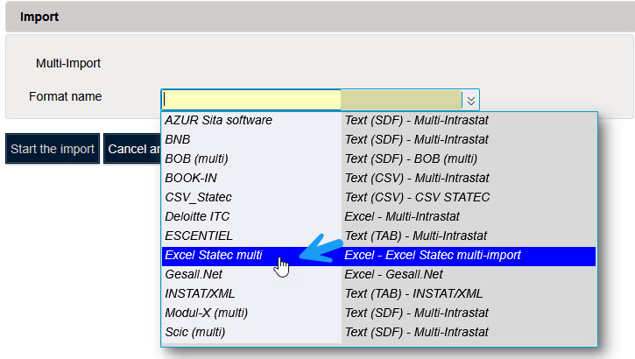635x359 pixels.
Task: Choose Deloitte ITC format
Action: [x=196, y=216]
